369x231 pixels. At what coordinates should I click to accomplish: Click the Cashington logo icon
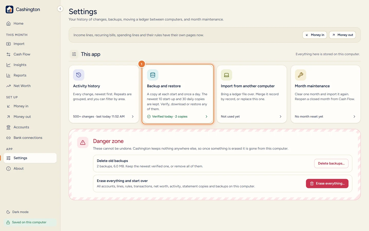coord(9,9)
